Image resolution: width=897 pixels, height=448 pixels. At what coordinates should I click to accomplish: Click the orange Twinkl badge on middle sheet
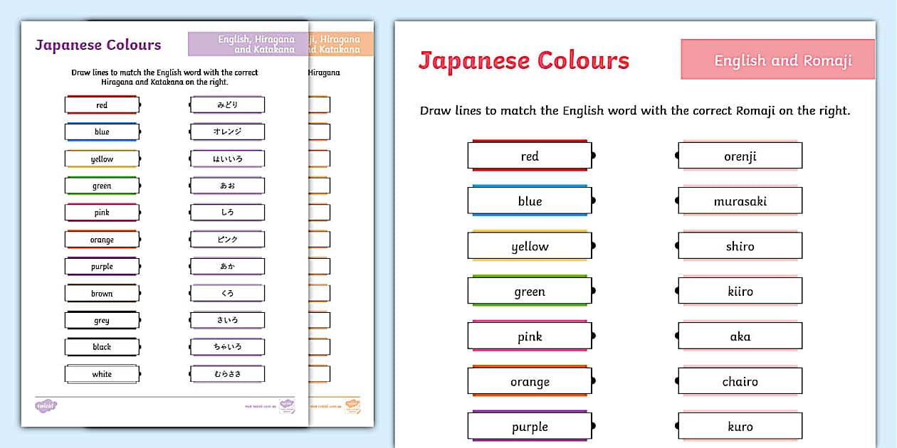click(x=352, y=405)
